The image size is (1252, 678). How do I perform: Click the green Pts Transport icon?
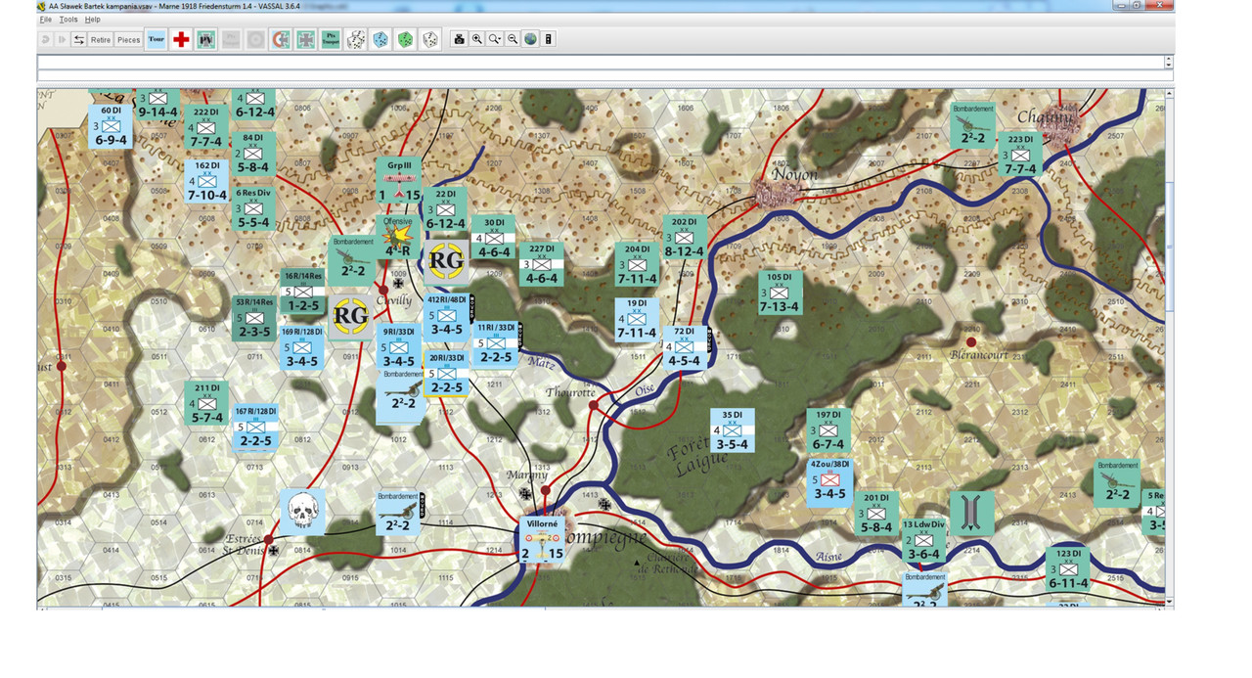(332, 39)
